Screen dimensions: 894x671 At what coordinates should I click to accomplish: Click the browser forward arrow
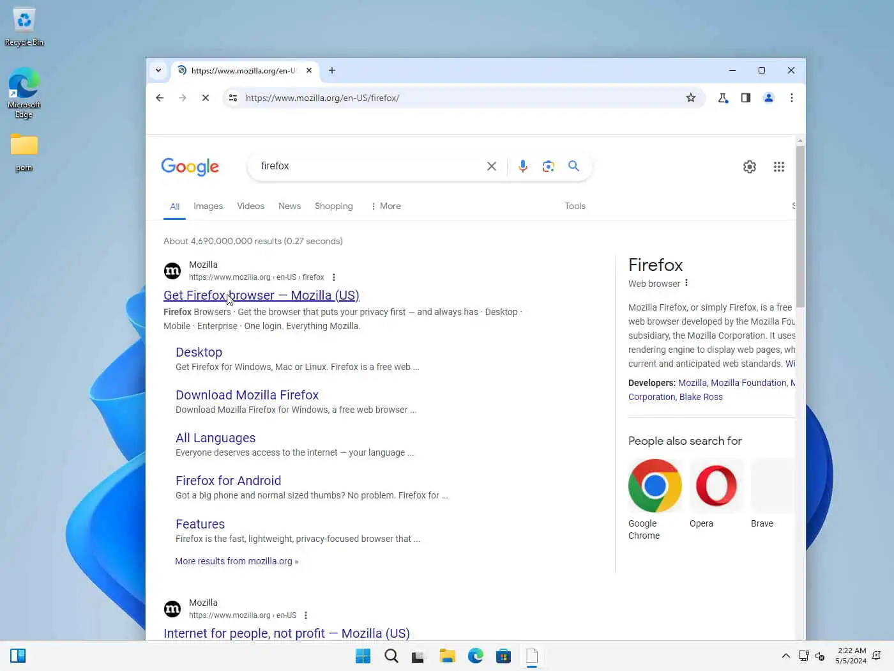click(183, 98)
